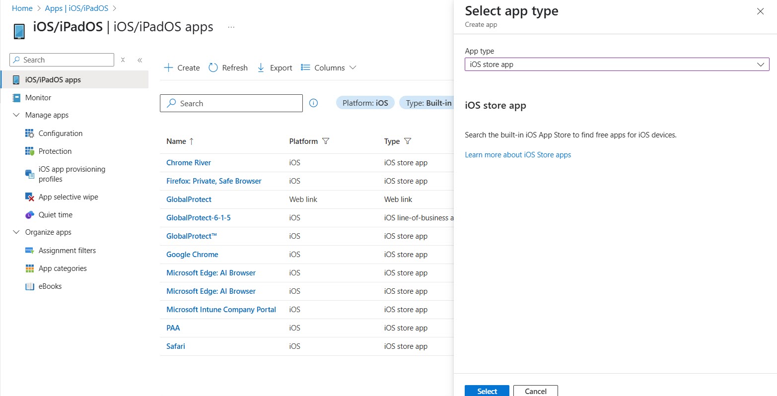Viewport: 777px width, 396px height.
Task: Click the Export download icon
Action: (x=261, y=67)
